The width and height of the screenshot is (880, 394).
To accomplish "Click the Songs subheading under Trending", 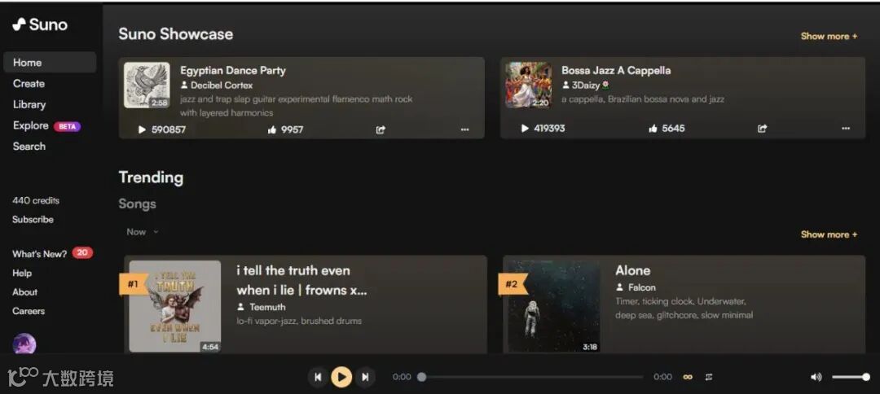I will click(x=137, y=204).
